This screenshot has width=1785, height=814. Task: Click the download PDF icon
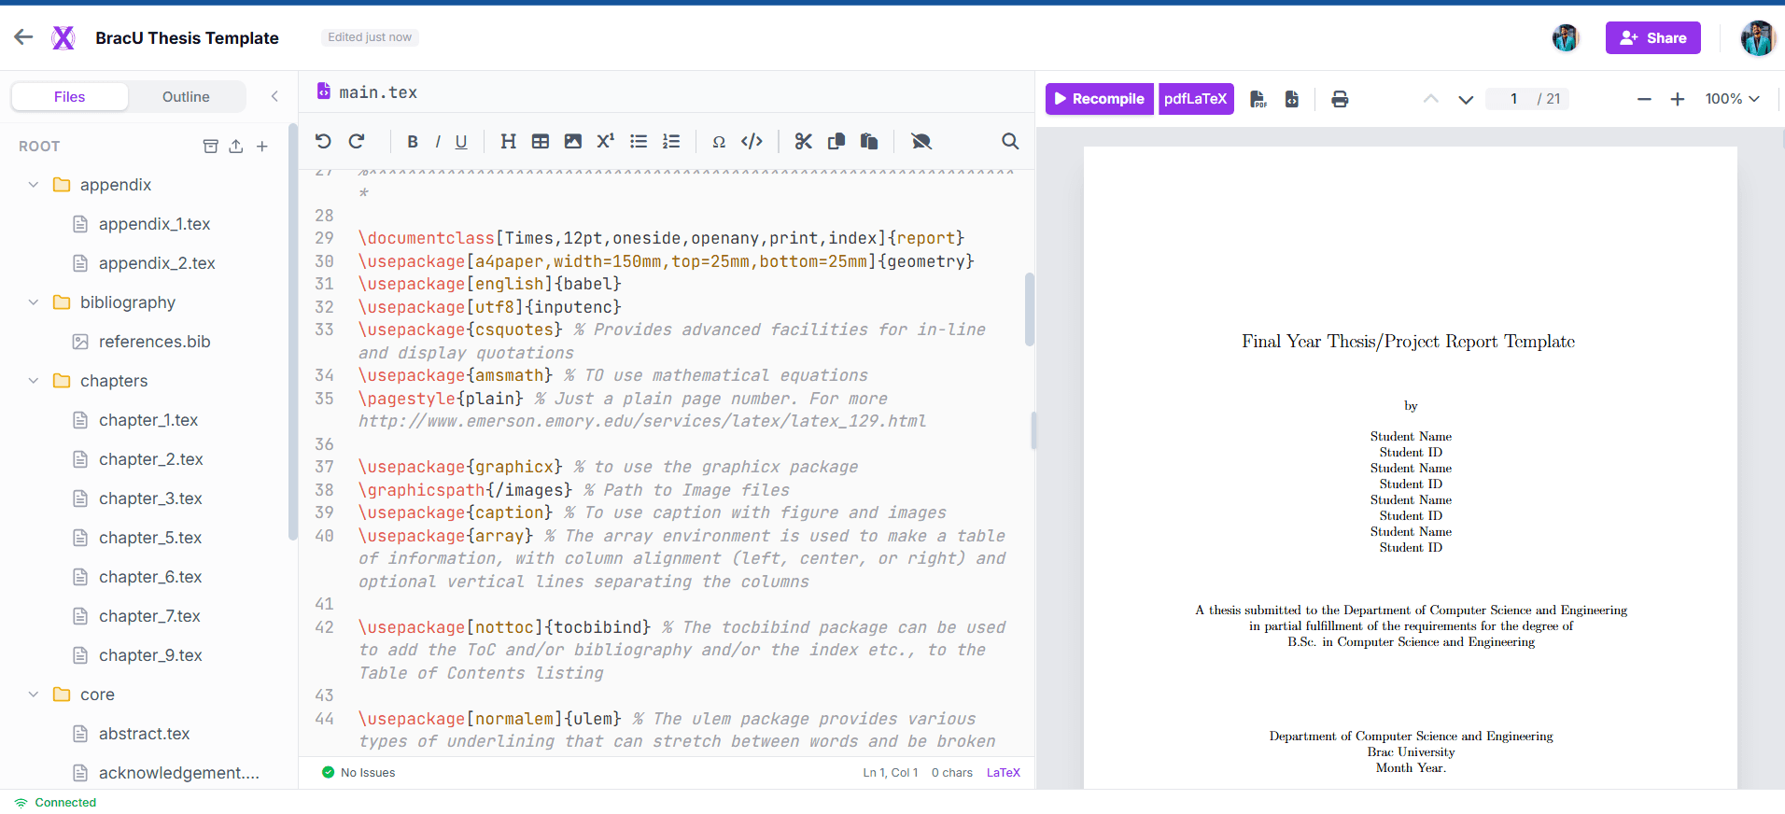[x=1258, y=99]
